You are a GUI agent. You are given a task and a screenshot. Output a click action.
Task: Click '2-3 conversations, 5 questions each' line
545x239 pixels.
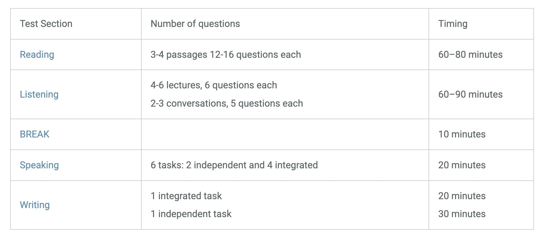(x=227, y=103)
